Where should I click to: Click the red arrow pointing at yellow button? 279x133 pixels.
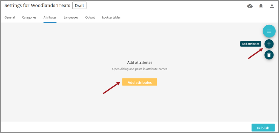111,88
